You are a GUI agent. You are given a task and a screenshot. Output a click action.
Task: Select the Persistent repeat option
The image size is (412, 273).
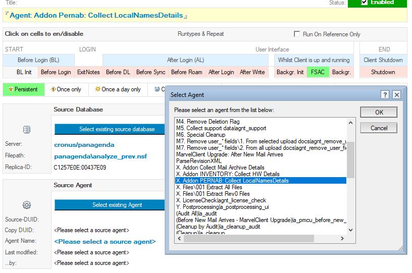(24, 89)
